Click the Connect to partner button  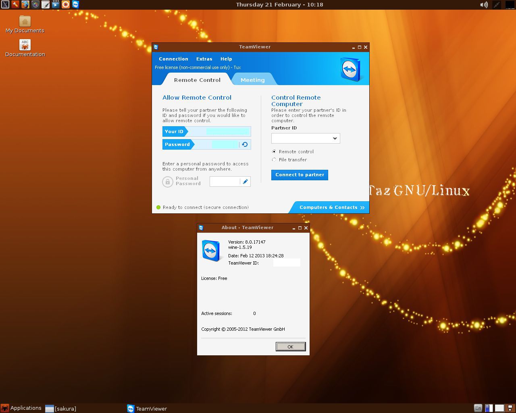click(x=300, y=175)
